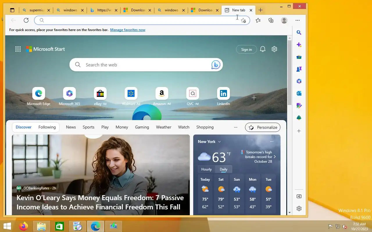Viewport: 372px width, 232px height.
Task: Open the Gaming category
Action: pyautogui.click(x=142, y=127)
